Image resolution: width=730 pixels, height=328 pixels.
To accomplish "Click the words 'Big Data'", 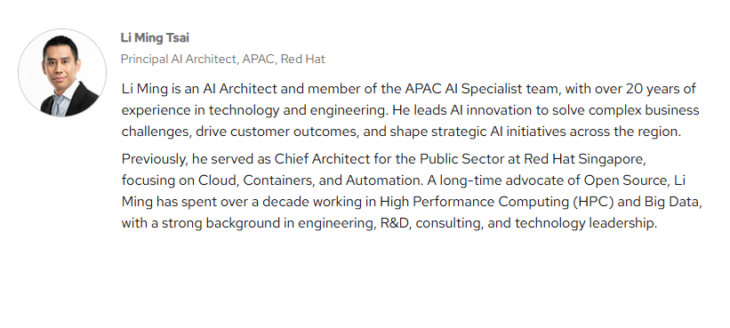I will (x=672, y=202).
